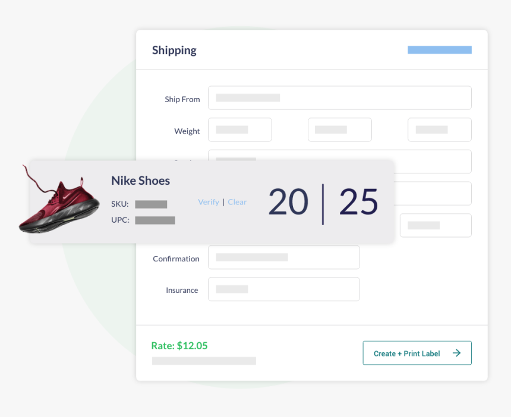
Task: Click the Nike Shoes product title
Action: (140, 181)
